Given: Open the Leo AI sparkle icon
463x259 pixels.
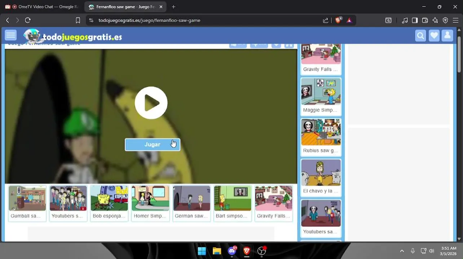Looking at the screenshot, I should point(435,21).
